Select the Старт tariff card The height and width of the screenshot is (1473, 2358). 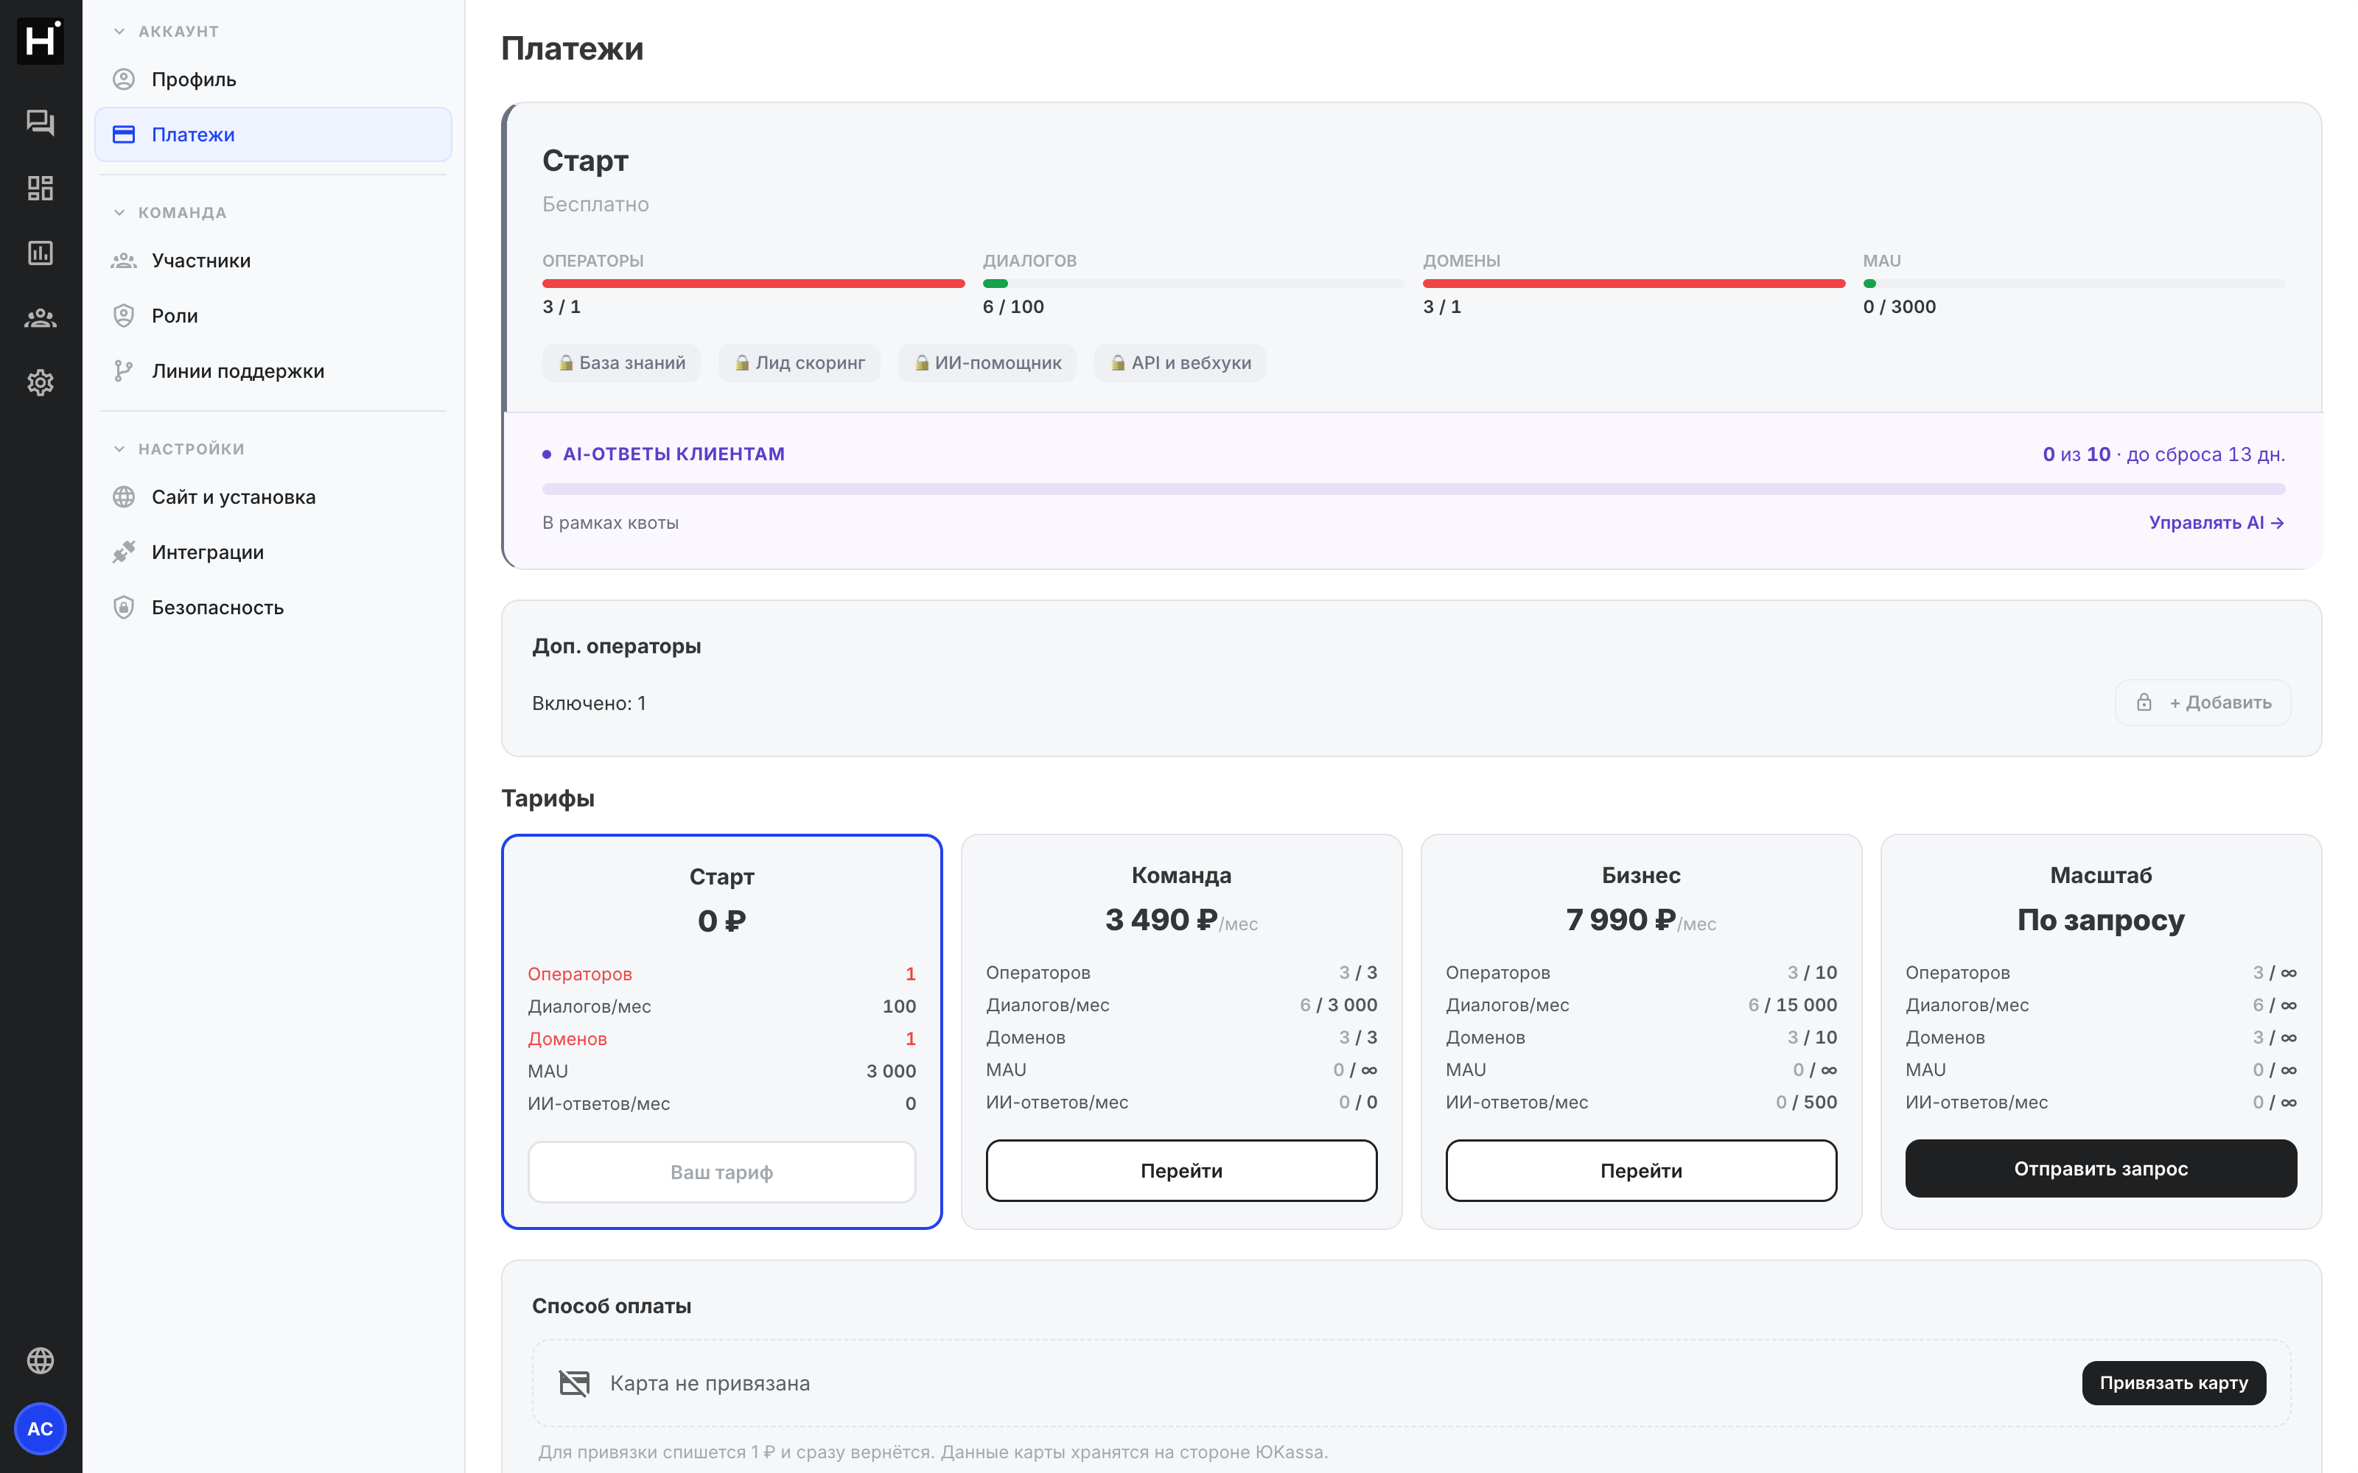pos(721,1032)
